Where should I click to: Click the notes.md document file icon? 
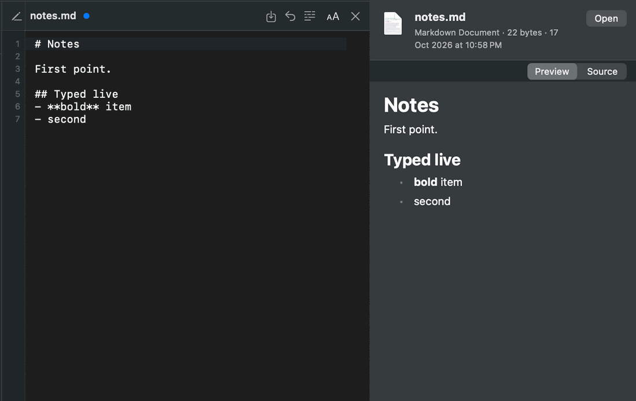pos(393,24)
